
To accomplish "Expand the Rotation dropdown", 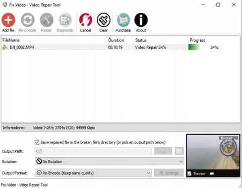I will 109,161.
